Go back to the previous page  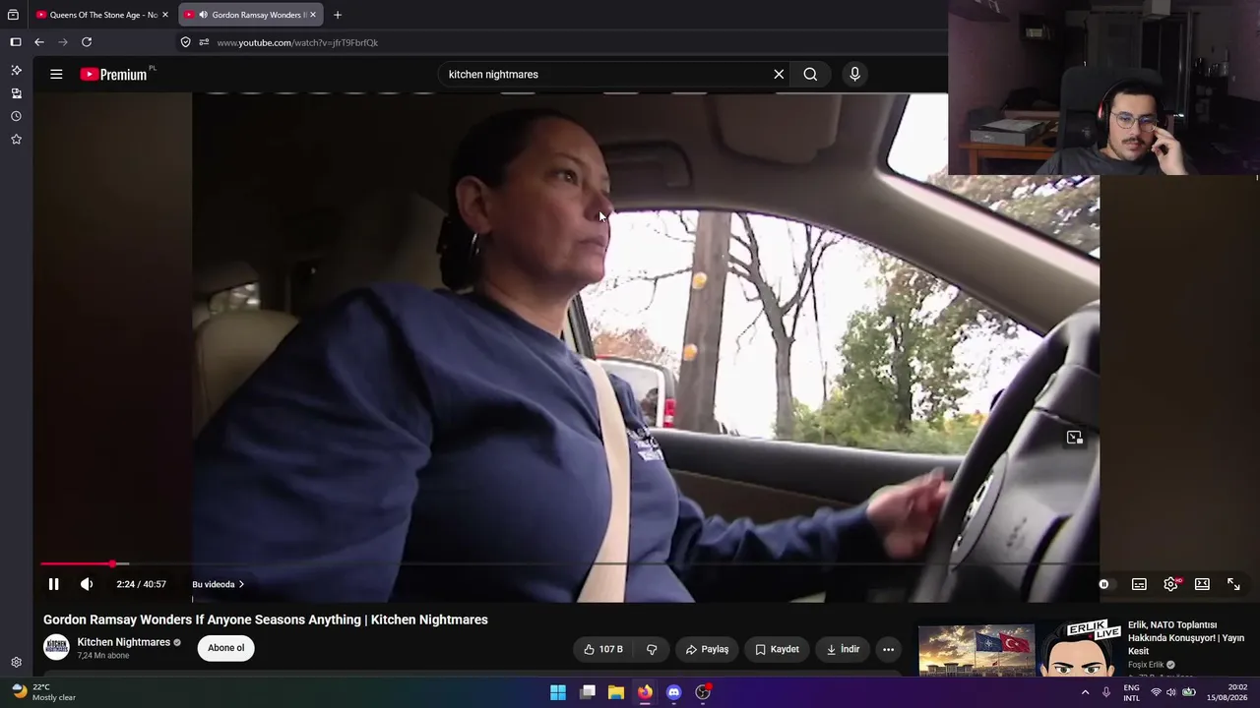pos(39,42)
